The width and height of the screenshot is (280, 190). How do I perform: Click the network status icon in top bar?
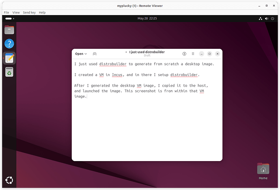[261, 18]
